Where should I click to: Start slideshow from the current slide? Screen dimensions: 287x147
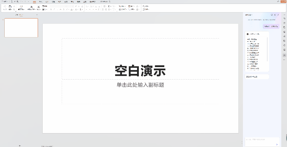(21, 7)
